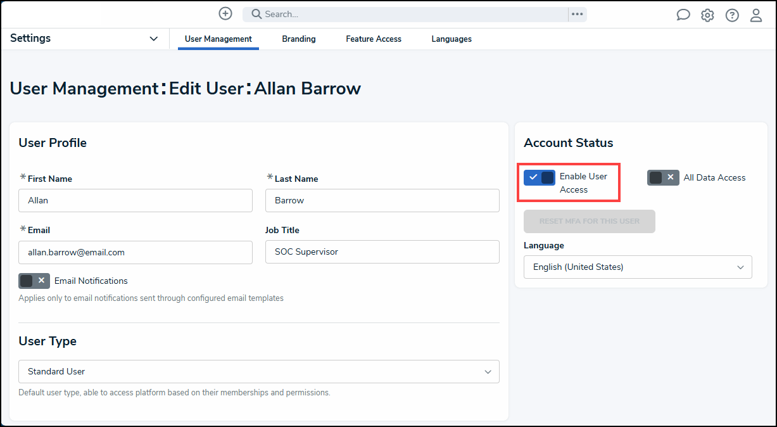Click Reset MFA For This User button

(x=590, y=221)
